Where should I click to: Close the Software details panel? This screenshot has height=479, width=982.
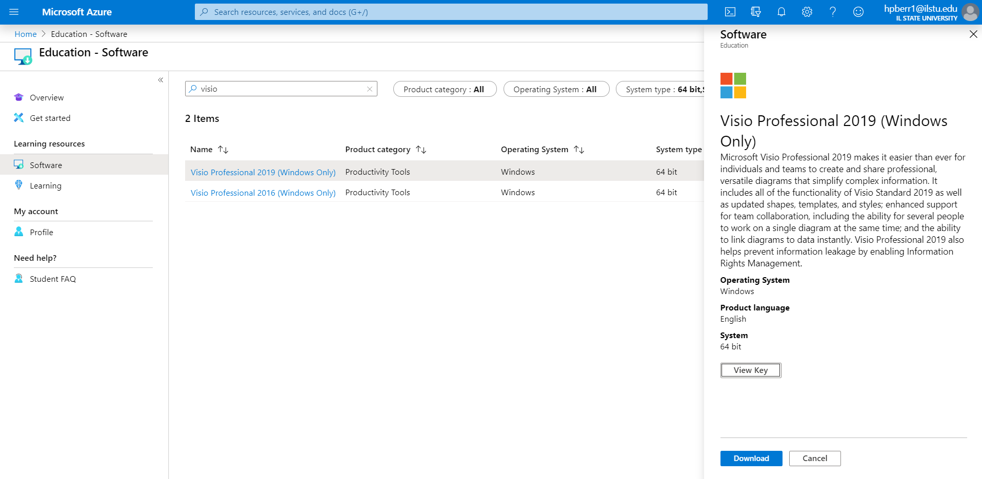pyautogui.click(x=973, y=34)
